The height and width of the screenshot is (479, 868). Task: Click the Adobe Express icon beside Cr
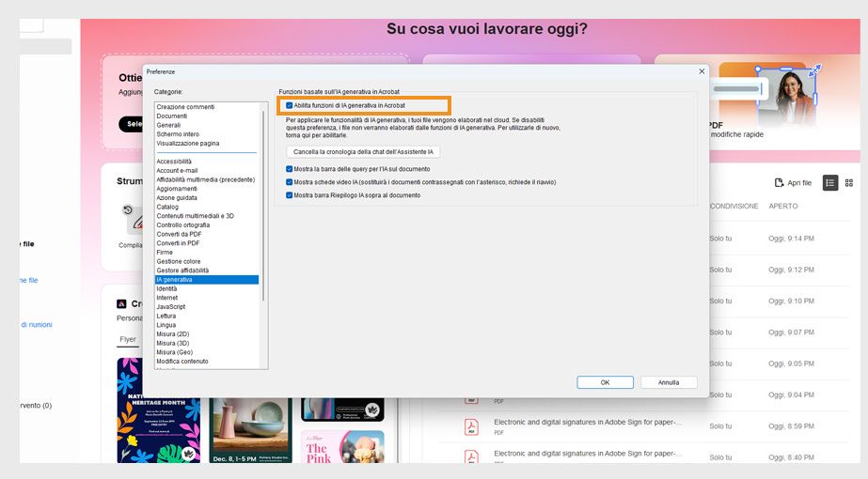[x=122, y=303]
